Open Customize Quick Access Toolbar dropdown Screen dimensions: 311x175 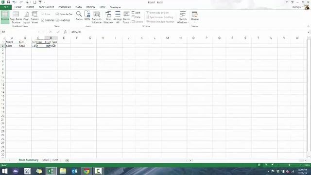tap(44, 2)
